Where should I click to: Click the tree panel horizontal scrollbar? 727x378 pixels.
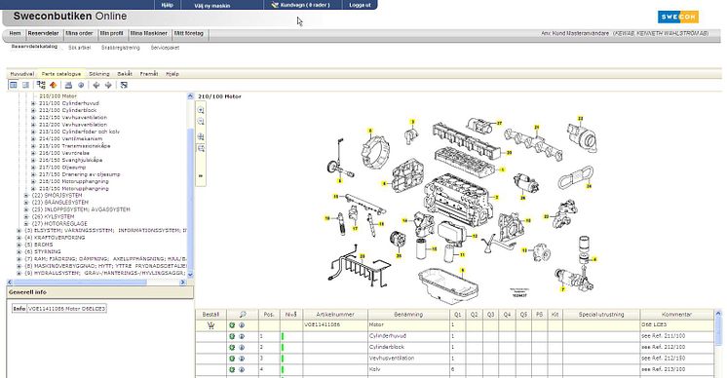[96, 283]
